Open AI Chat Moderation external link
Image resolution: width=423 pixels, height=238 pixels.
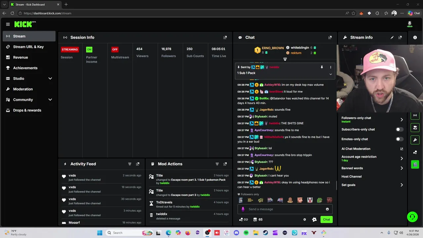click(402, 149)
